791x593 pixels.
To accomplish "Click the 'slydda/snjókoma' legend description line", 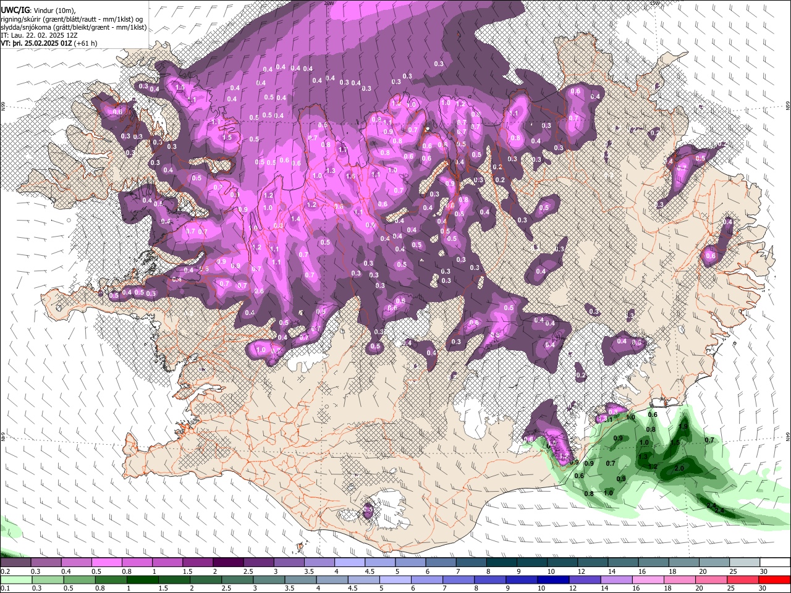I will click(x=74, y=27).
